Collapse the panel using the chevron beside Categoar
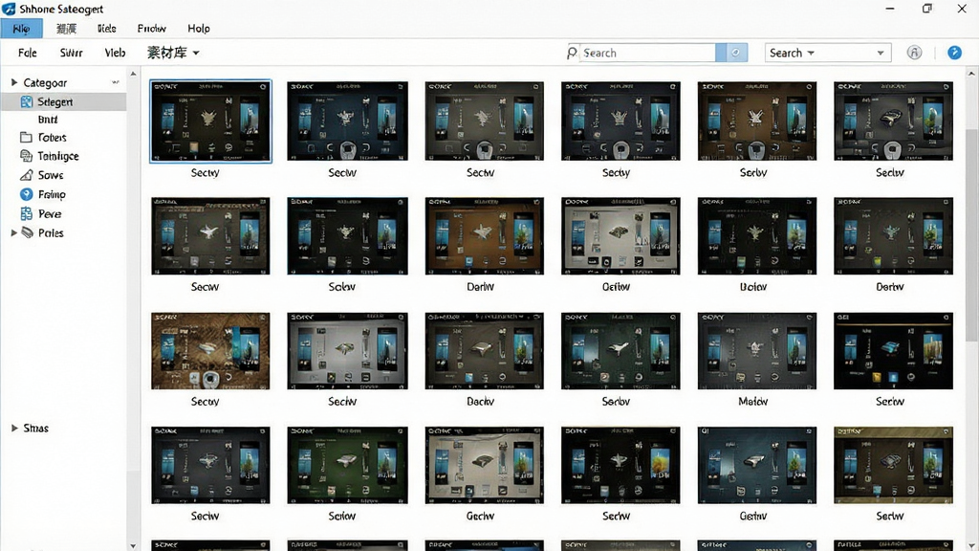Viewport: 979px width, 551px height. click(116, 82)
